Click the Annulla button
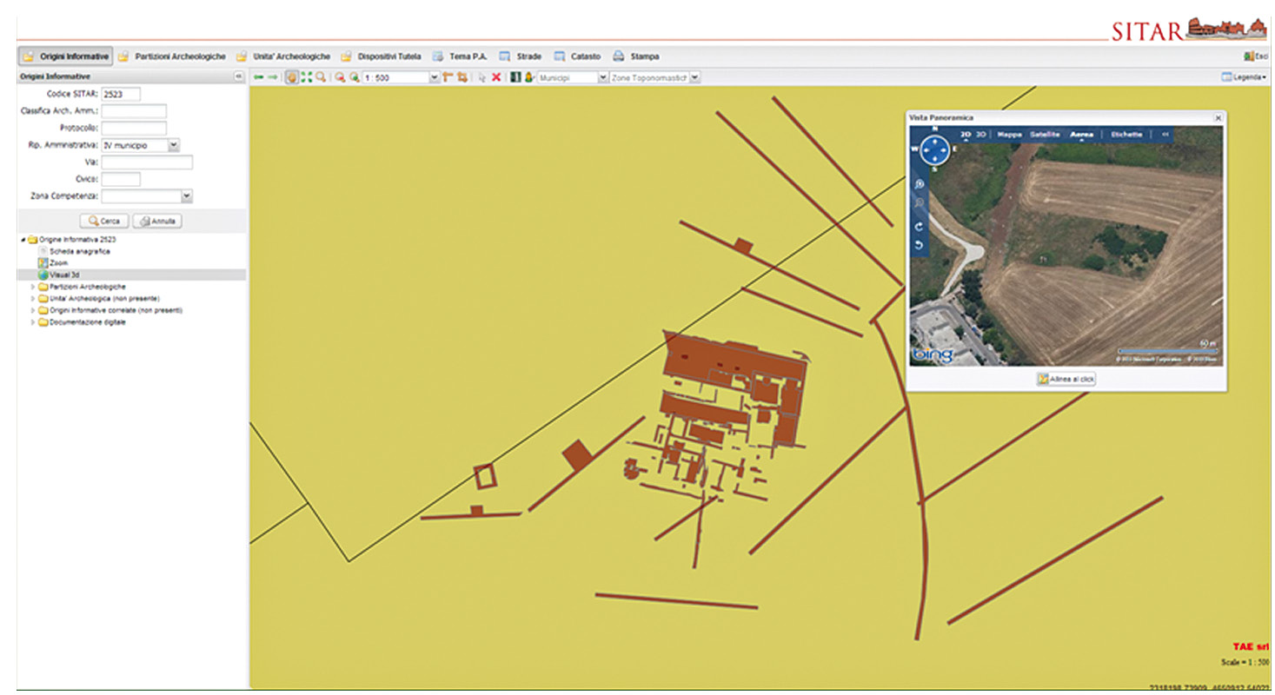Image resolution: width=1275 pixels, height=695 pixels. tap(157, 221)
